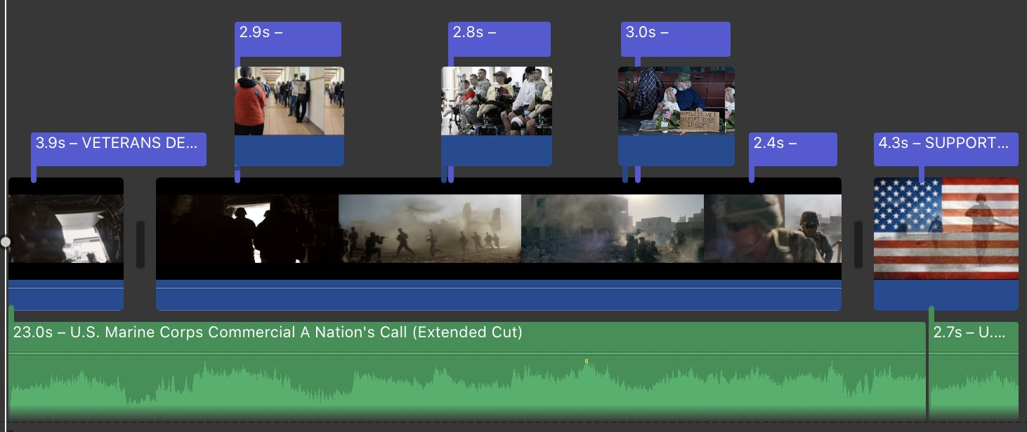Click the playhead handle at timeline start
Screen dimensions: 1027x432
click(x=6, y=242)
